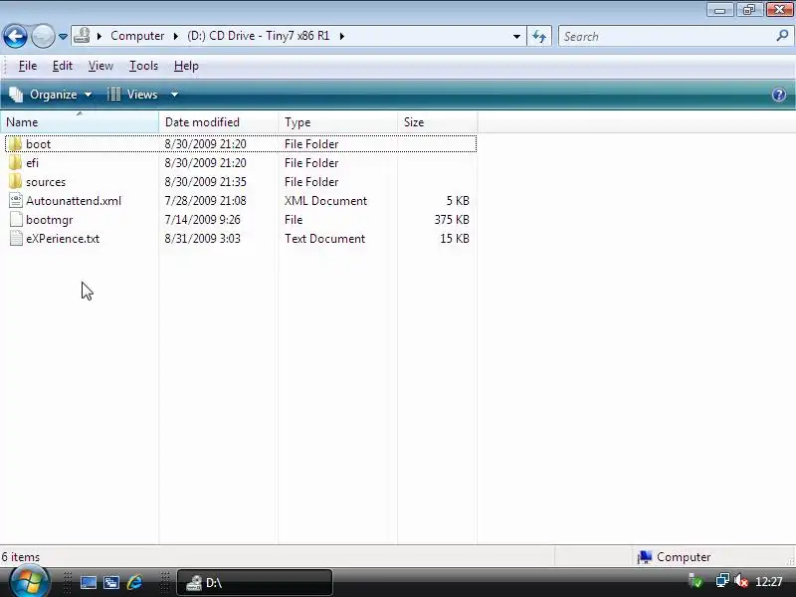Click the efi folder name
796x597 pixels.
tap(32, 163)
